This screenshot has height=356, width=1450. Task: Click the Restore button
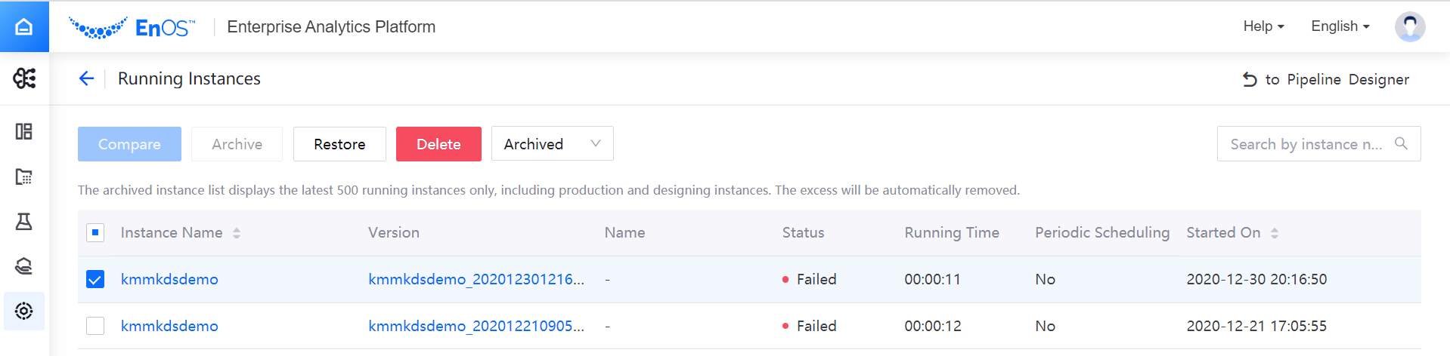339,143
